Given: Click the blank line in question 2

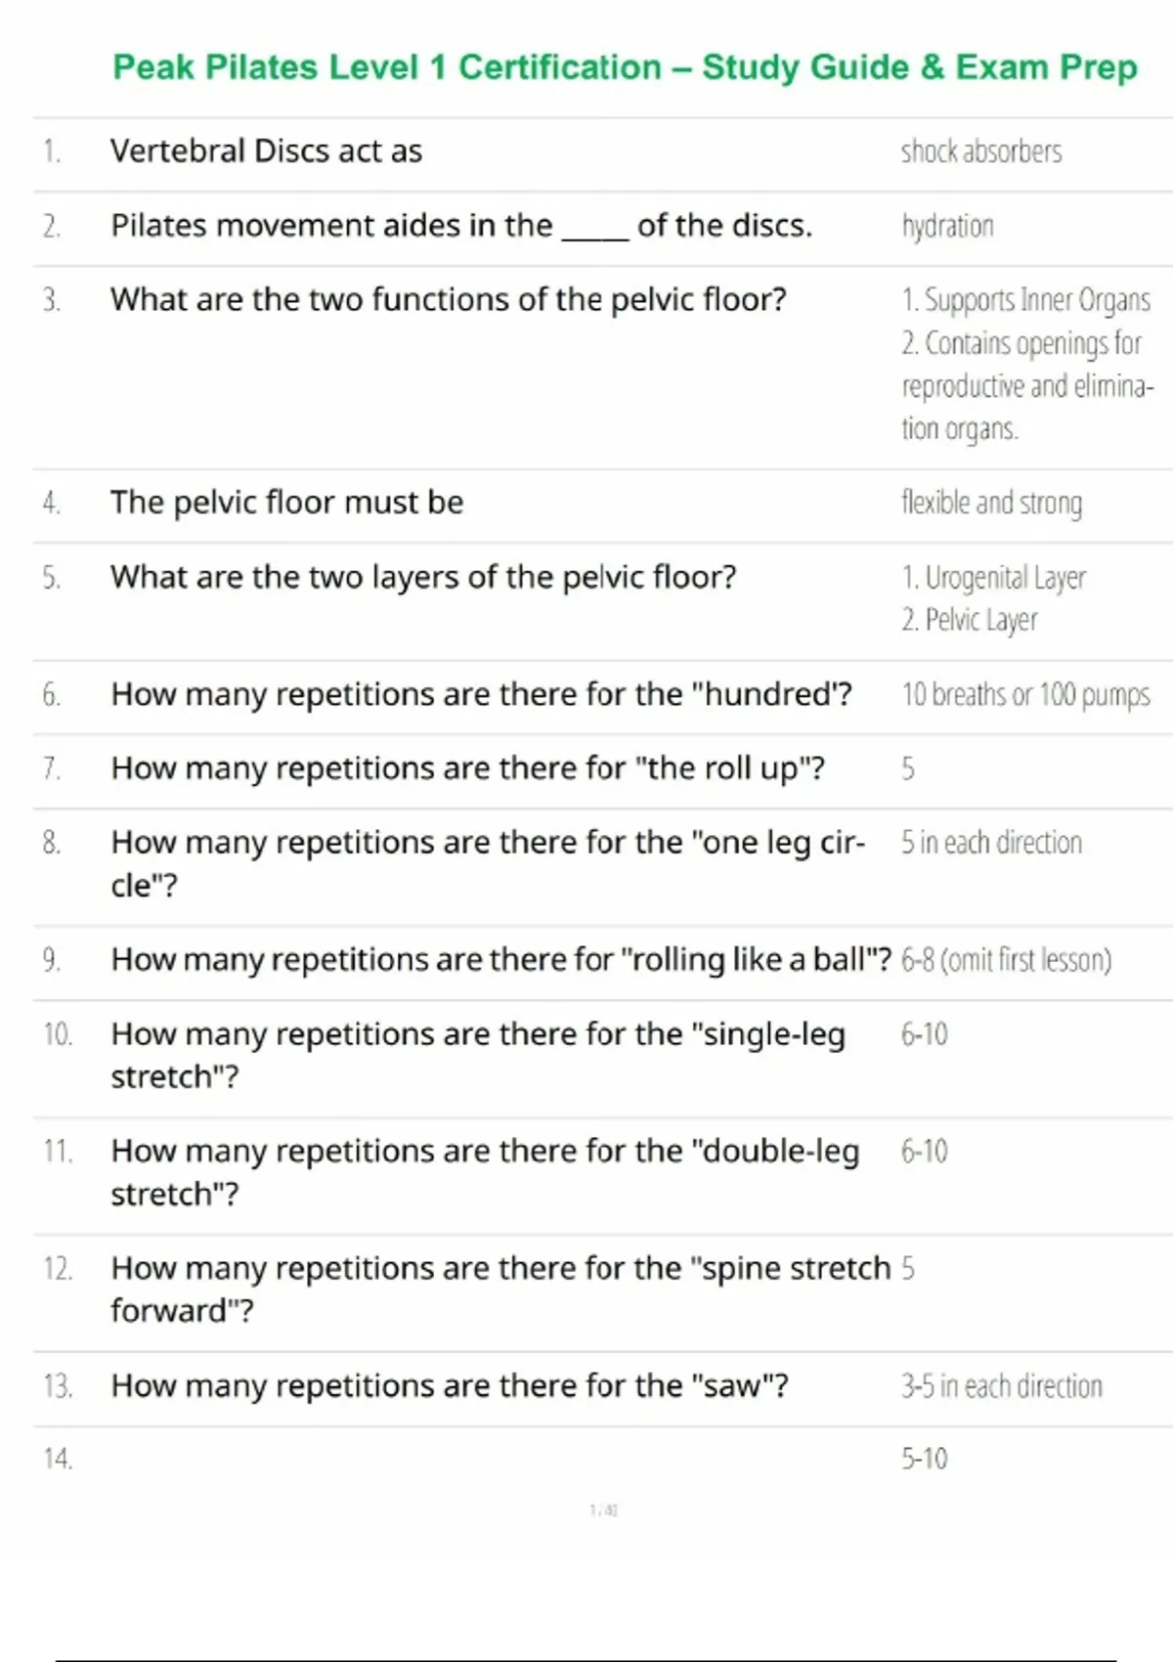Looking at the screenshot, I should [x=594, y=231].
